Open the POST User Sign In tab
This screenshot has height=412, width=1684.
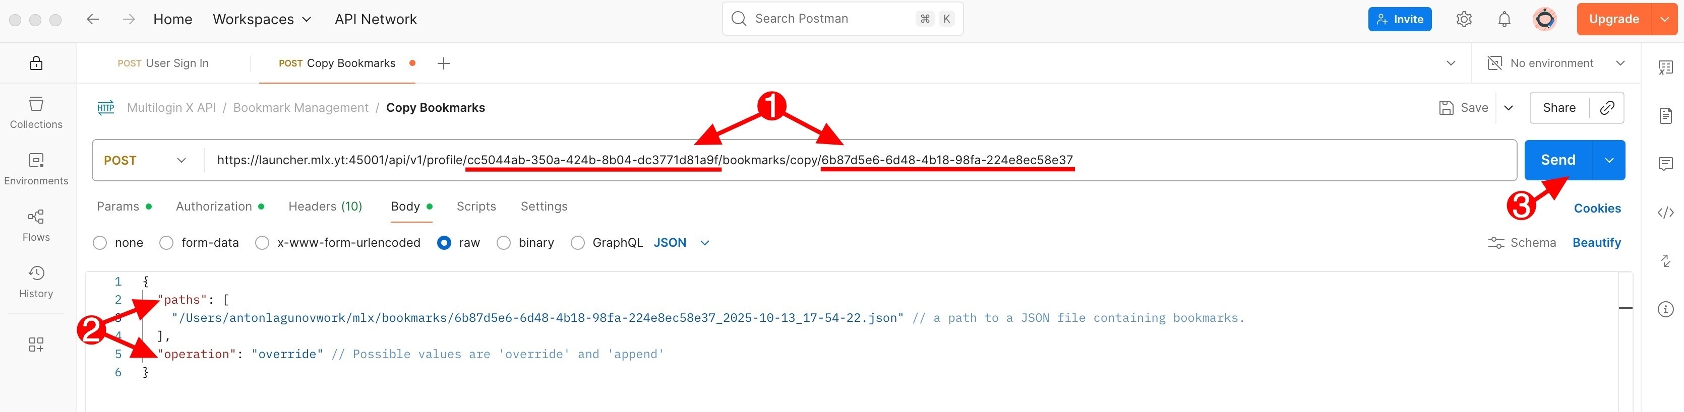point(163,63)
